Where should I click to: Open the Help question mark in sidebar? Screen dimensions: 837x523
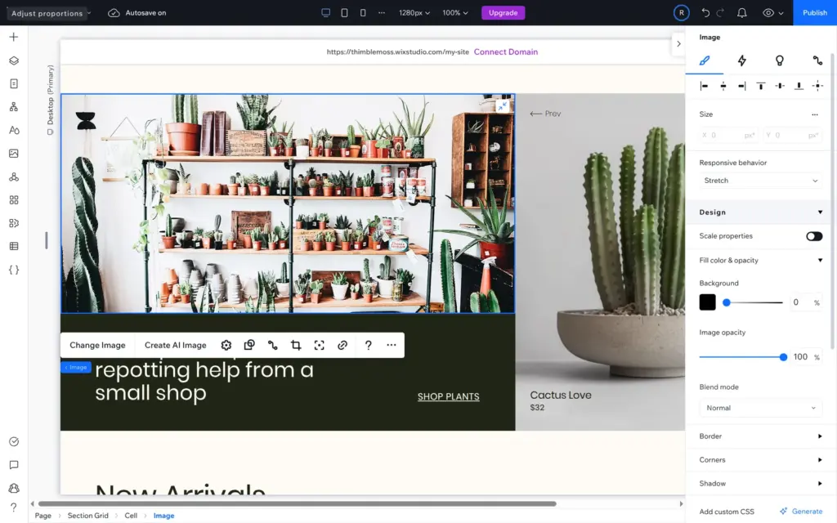14,507
